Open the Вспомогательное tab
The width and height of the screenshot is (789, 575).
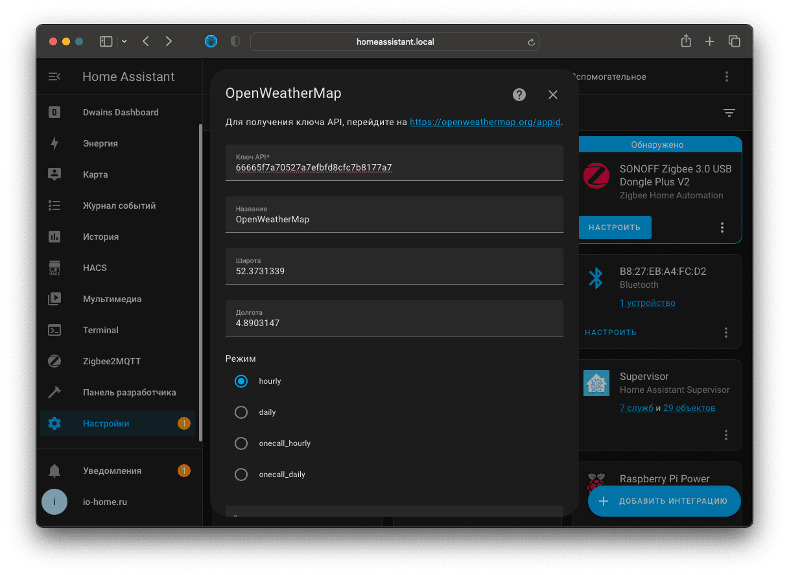tap(609, 76)
